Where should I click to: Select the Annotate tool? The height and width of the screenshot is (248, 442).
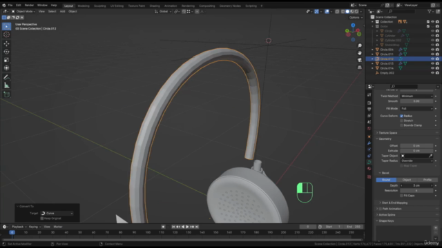point(6,77)
